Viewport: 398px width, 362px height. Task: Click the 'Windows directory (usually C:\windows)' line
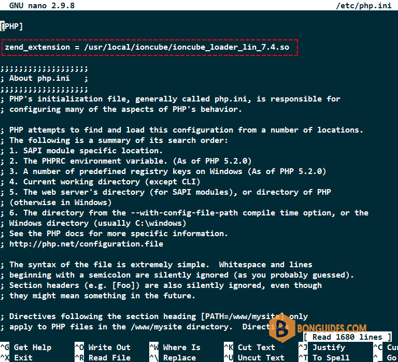(93, 223)
